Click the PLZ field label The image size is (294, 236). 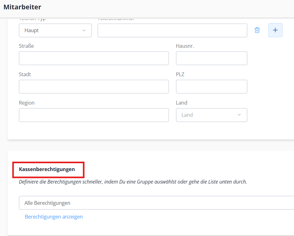coord(180,74)
